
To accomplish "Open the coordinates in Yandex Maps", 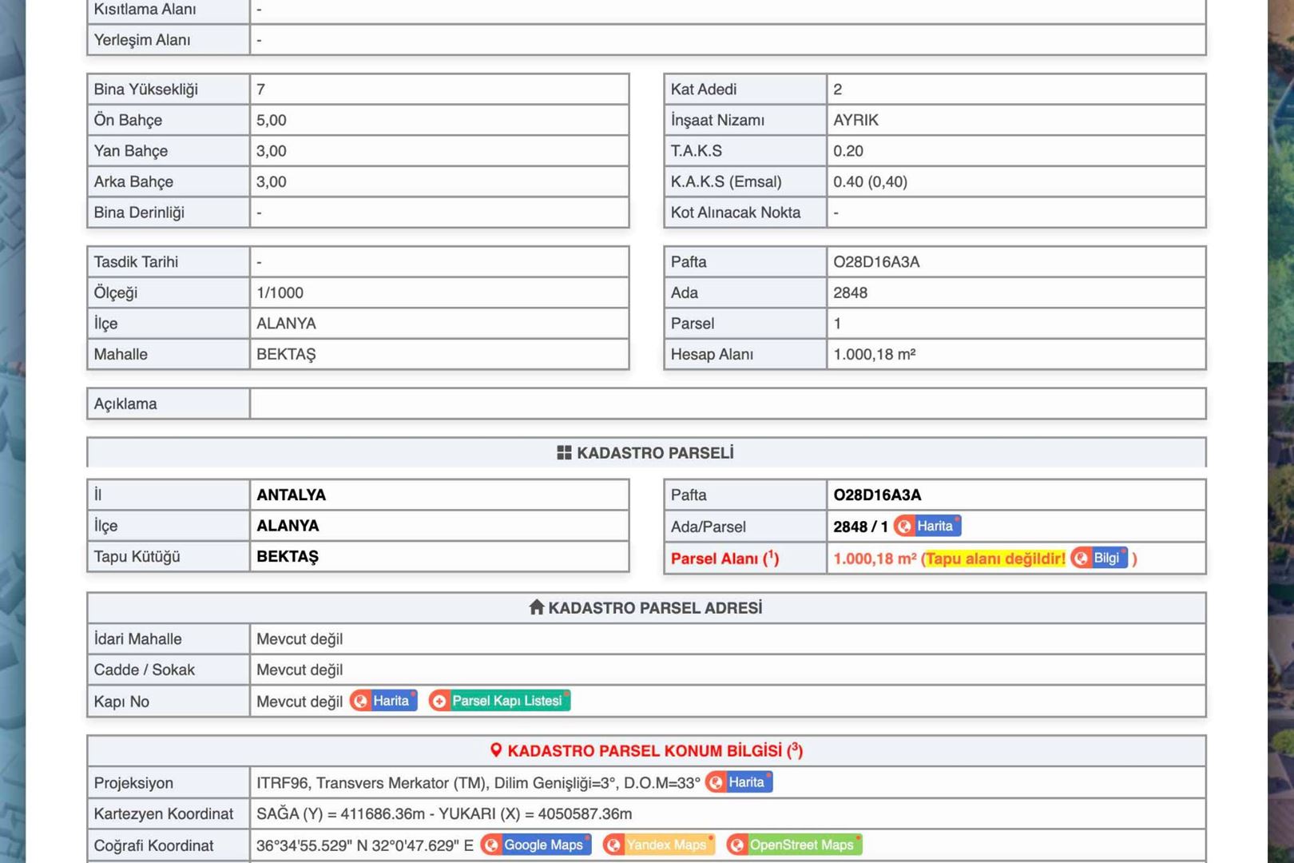I will point(659,845).
